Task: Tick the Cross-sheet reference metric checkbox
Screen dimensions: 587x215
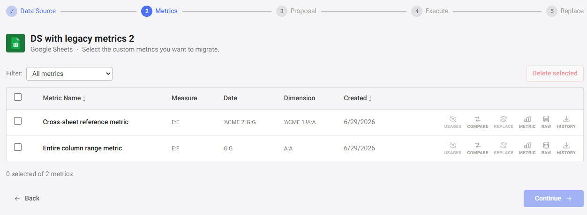Action: click(x=18, y=121)
